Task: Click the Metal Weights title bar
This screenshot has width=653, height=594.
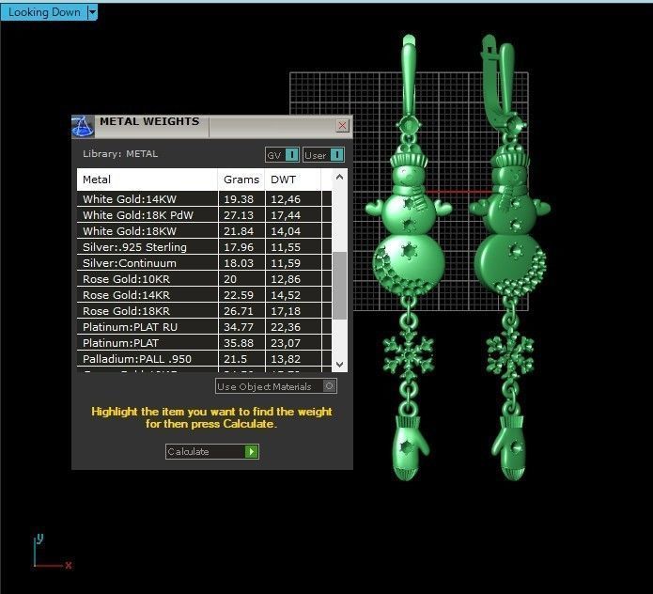Action: click(x=212, y=126)
